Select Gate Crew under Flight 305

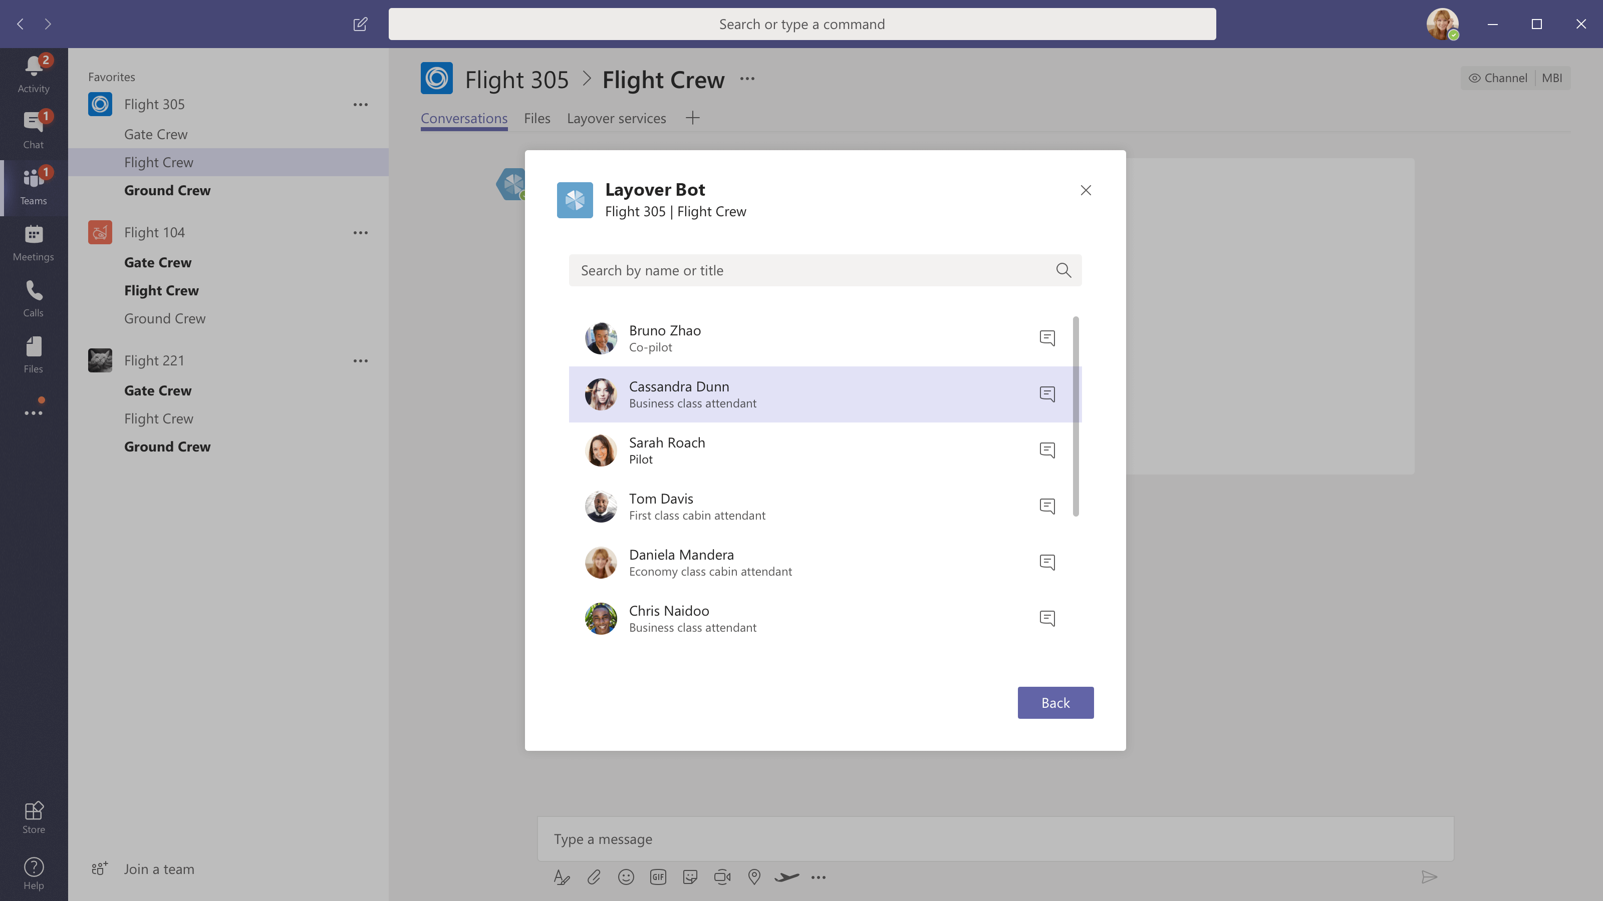(156, 134)
